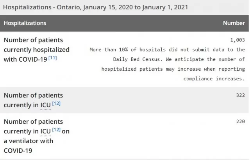Click the ICU abbreviation in the second row
Viewport: 250px width, 160px height.
click(x=45, y=105)
